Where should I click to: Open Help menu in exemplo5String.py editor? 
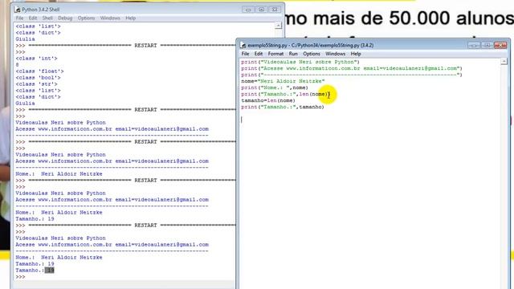click(x=356, y=54)
